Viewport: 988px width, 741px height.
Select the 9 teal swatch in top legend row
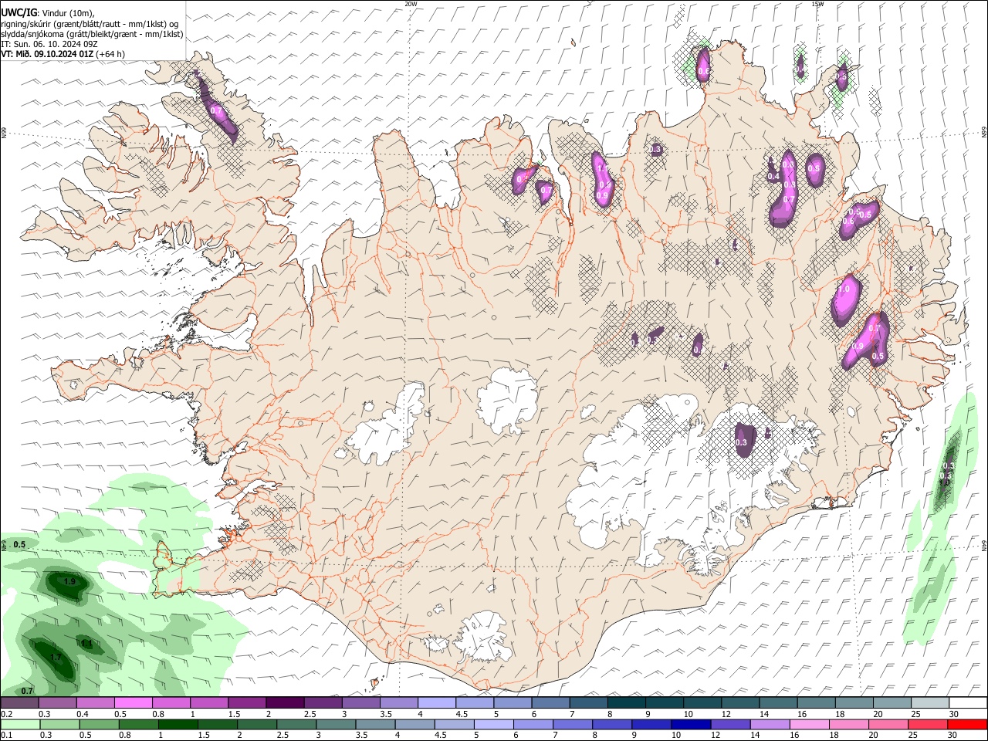click(665, 702)
